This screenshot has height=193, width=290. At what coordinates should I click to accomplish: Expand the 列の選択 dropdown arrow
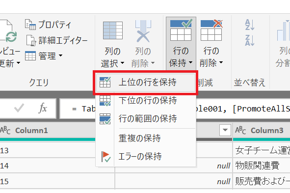pyautogui.click(x=123, y=63)
